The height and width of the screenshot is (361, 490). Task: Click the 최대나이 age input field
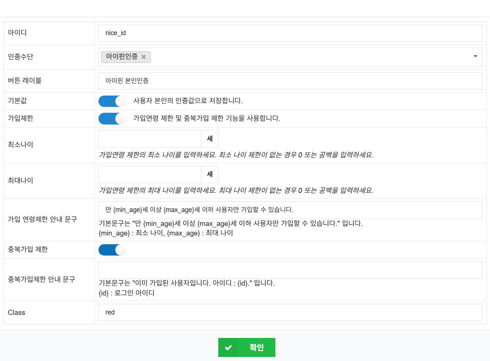150,175
